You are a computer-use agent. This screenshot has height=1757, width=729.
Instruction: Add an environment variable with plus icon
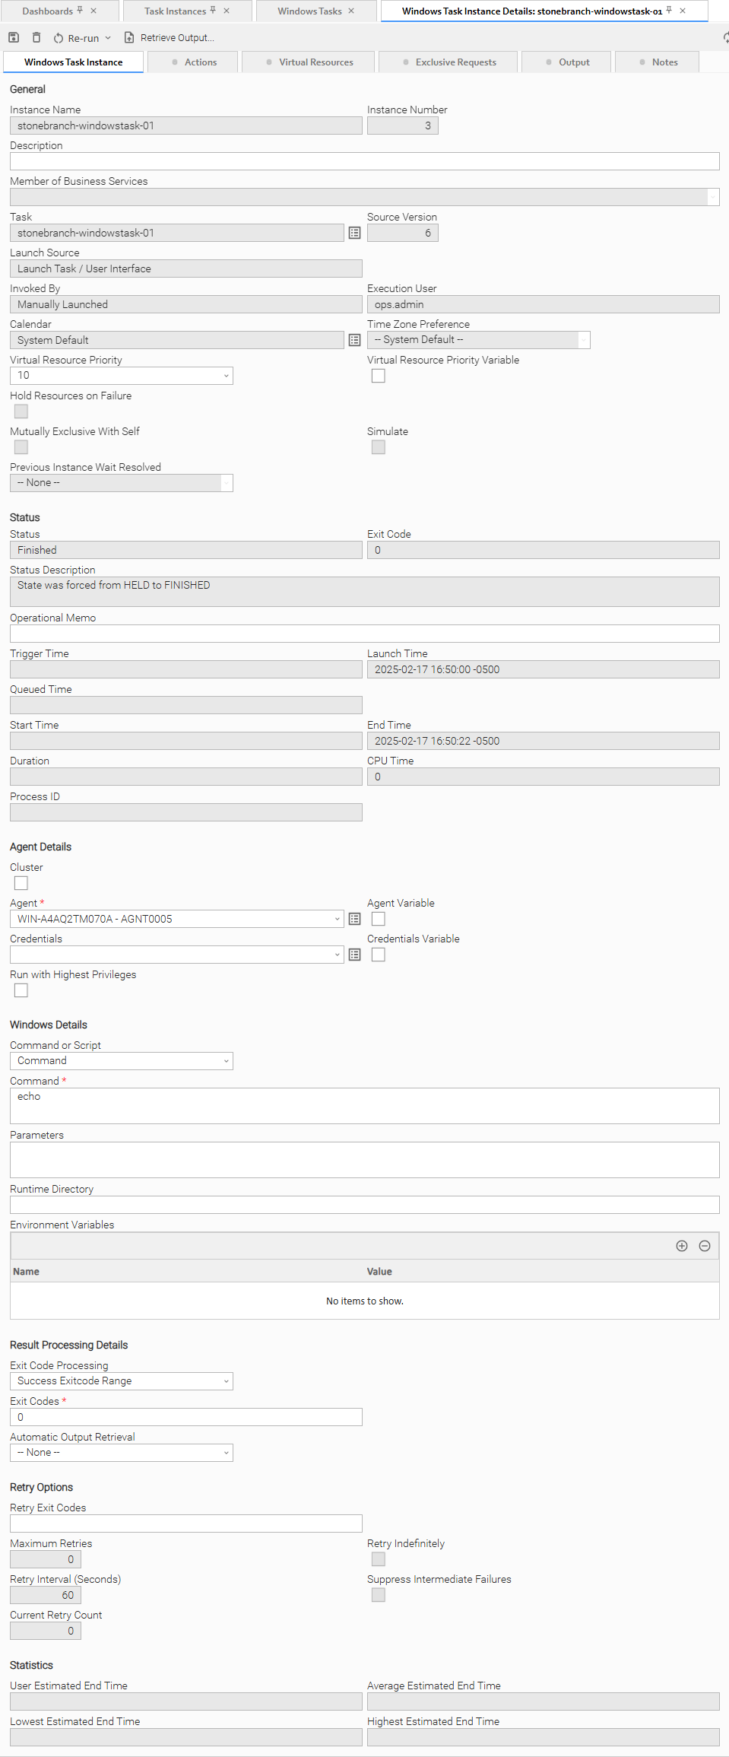coord(682,1246)
